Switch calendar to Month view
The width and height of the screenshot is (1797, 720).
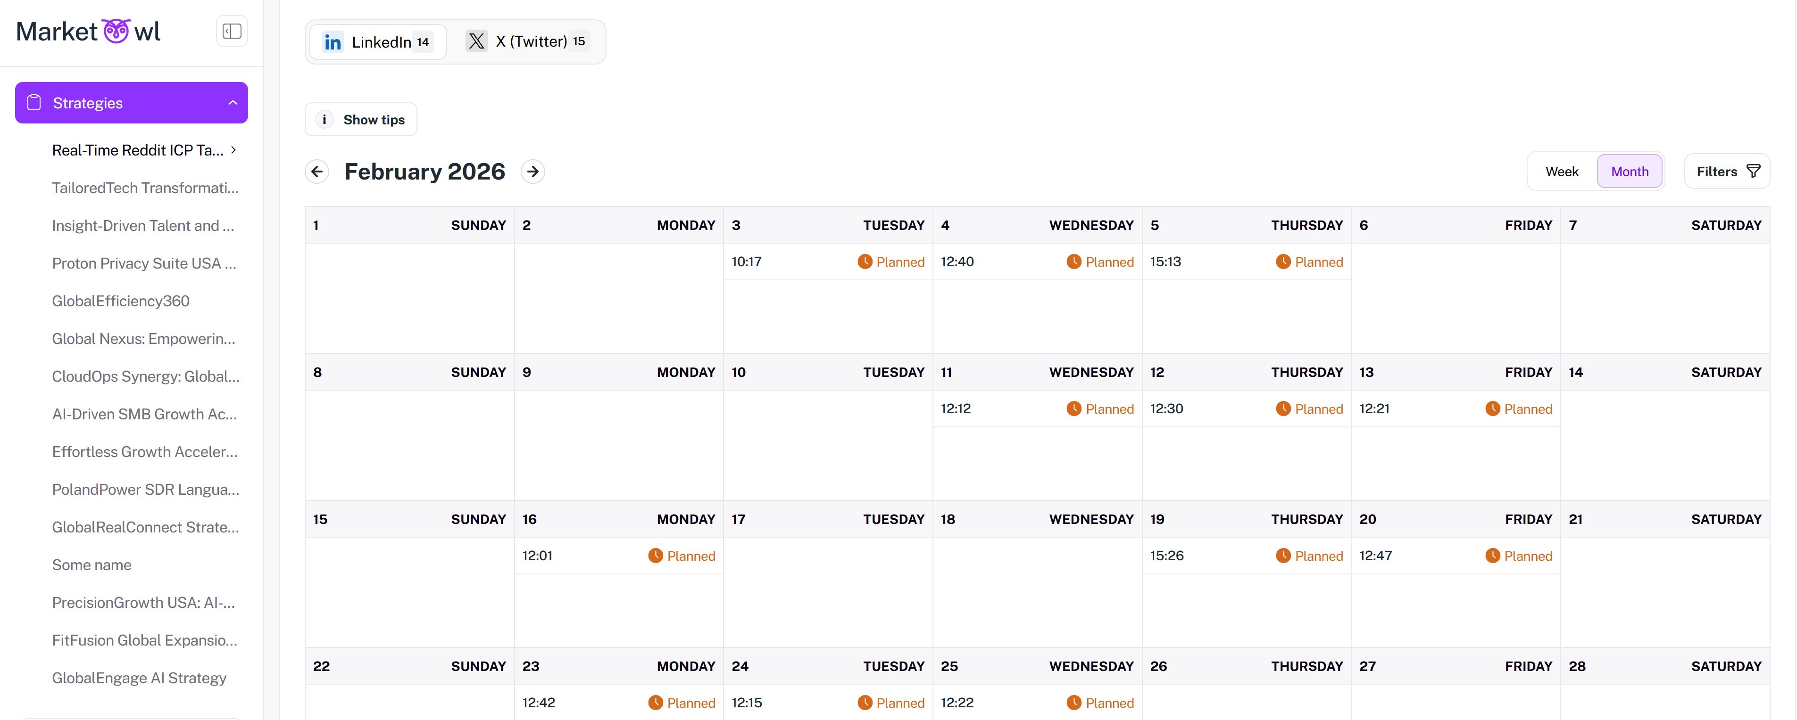tap(1630, 172)
